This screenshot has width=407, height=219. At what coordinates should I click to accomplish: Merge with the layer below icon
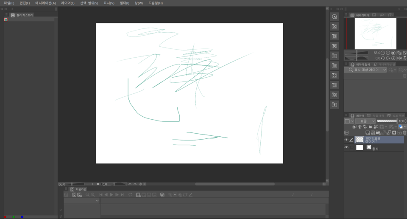point(389,133)
